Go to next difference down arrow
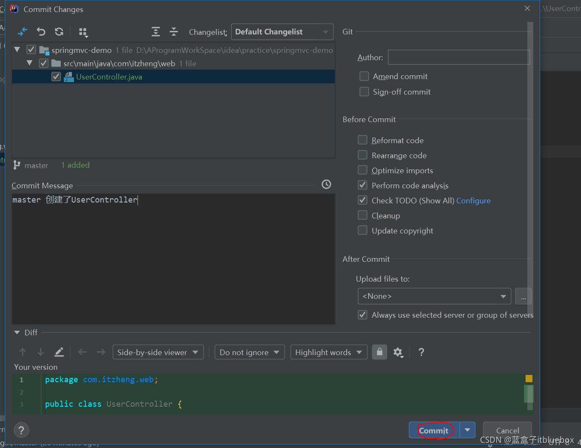The width and height of the screenshot is (581, 448). (40, 352)
